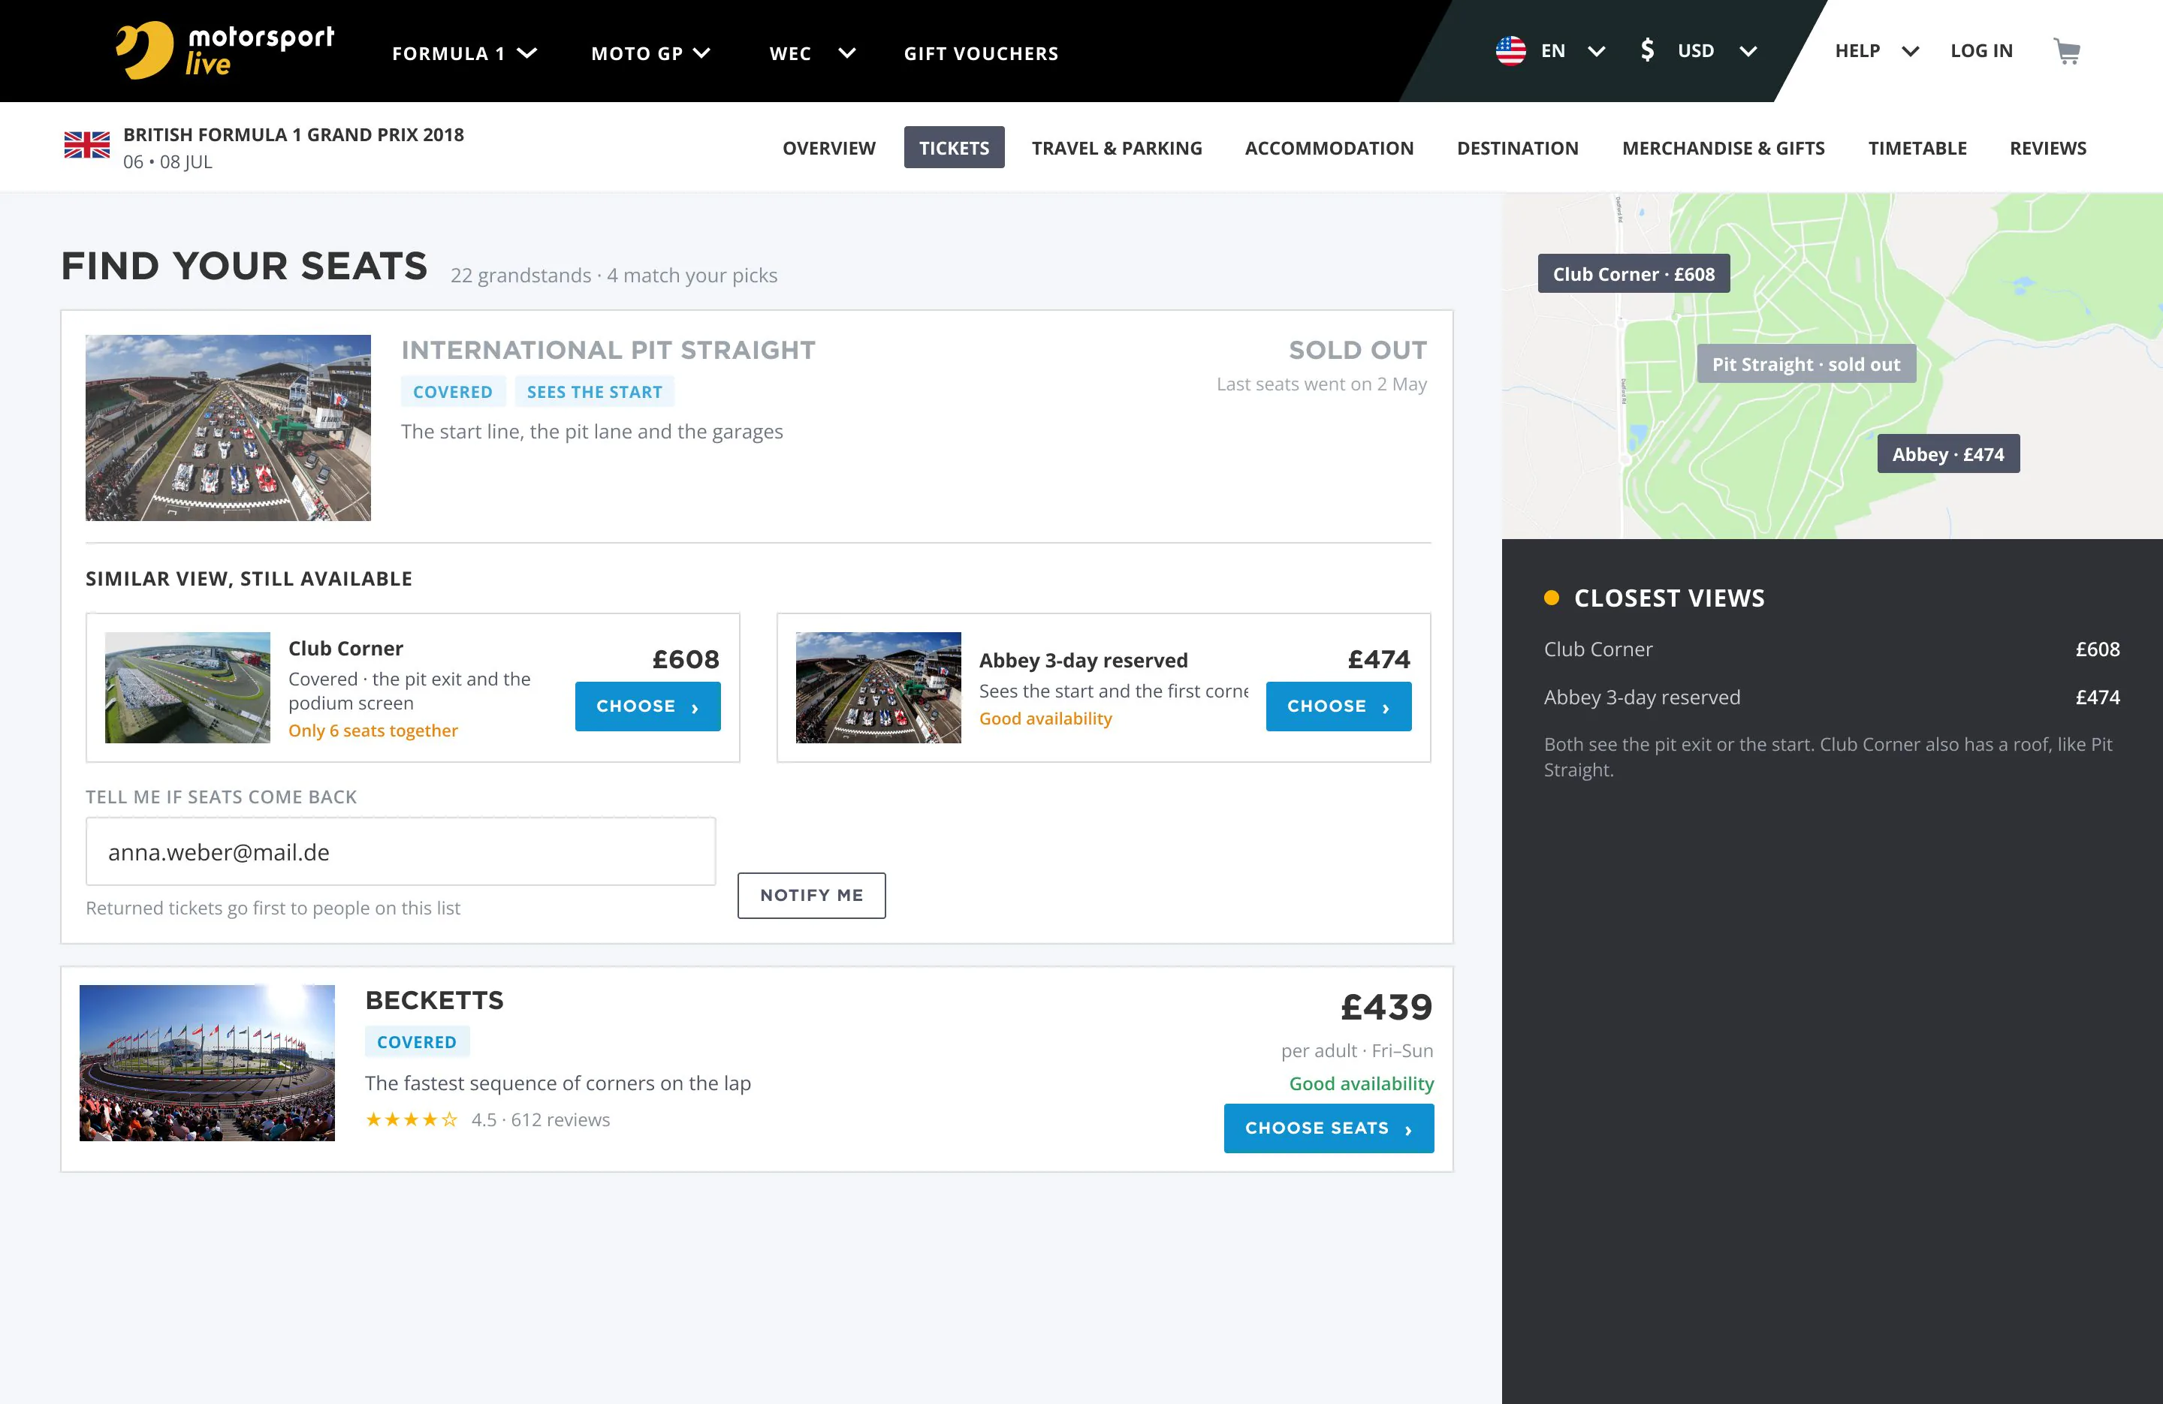Select the Tickets tab
This screenshot has width=2163, height=1404.
[953, 147]
